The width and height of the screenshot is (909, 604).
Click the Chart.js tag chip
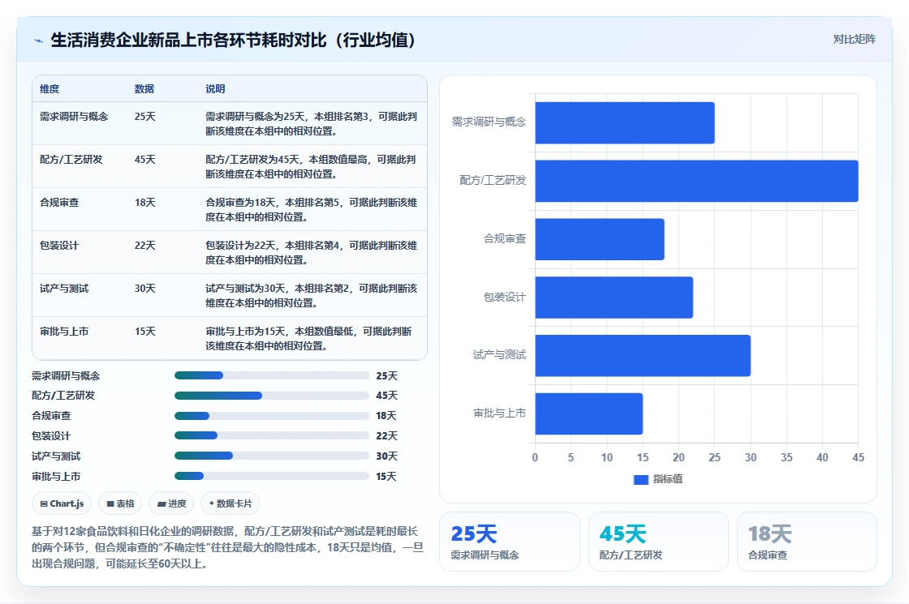click(x=62, y=503)
